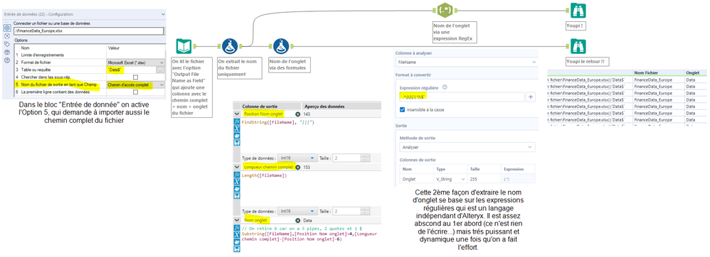
Task: Open the Chemin d'accès complet dropdown
Action: 135,84
